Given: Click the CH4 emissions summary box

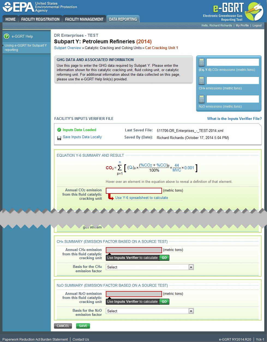Looking at the screenshot, I should [x=233, y=81].
